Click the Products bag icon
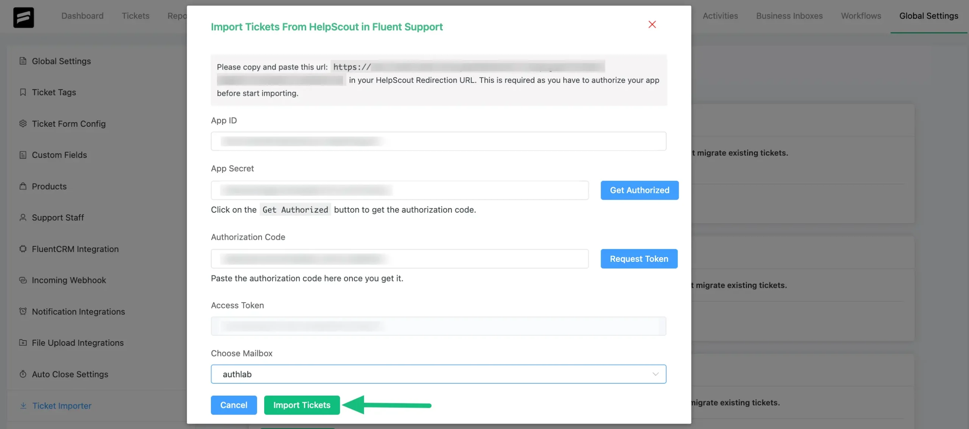 click(23, 186)
